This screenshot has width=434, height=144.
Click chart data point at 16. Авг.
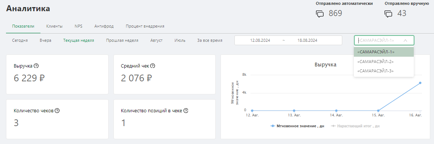pyautogui.click(x=420, y=83)
